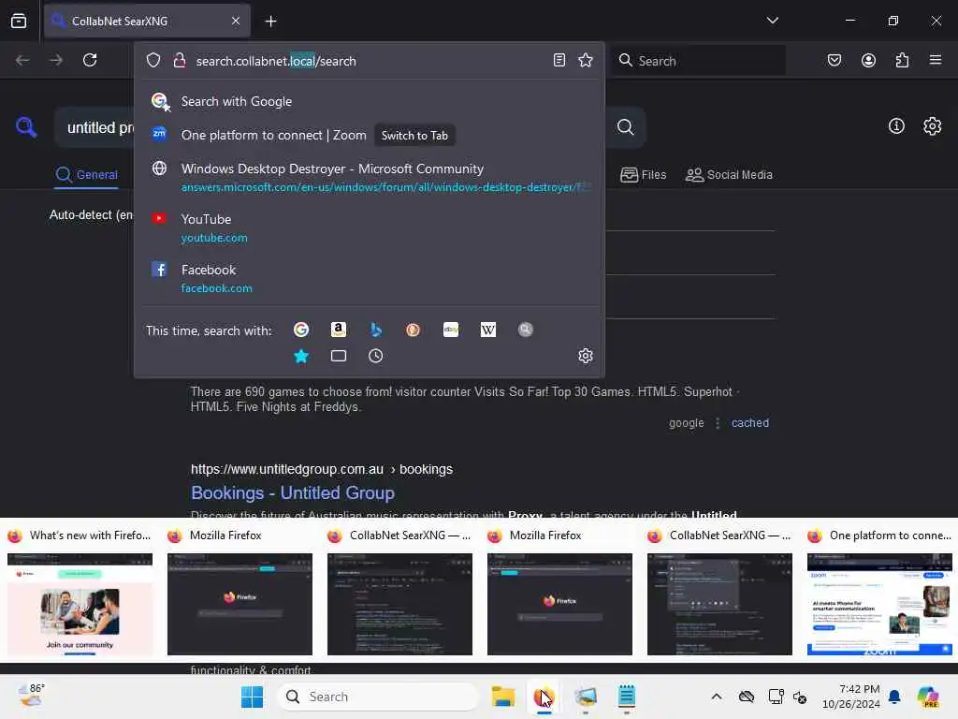958x719 pixels.
Task: Open Notepad taskbar icon
Action: click(x=626, y=697)
